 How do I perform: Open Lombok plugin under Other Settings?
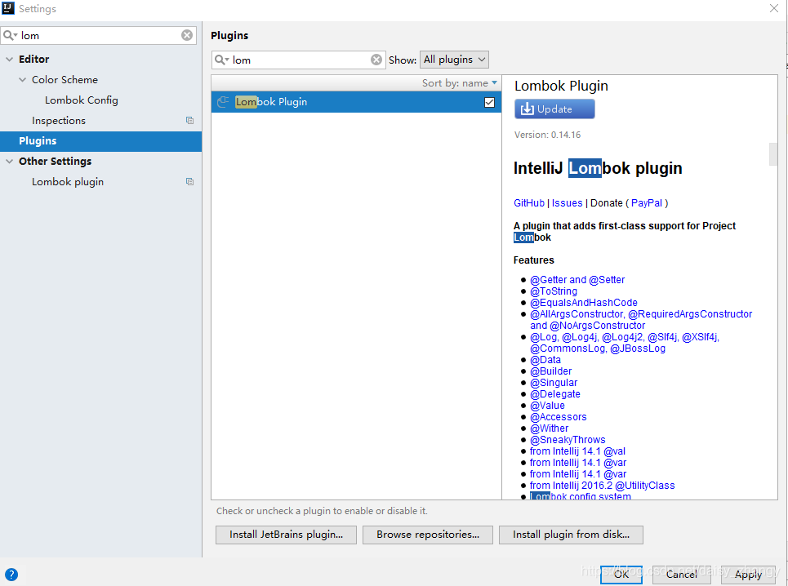[x=68, y=182]
